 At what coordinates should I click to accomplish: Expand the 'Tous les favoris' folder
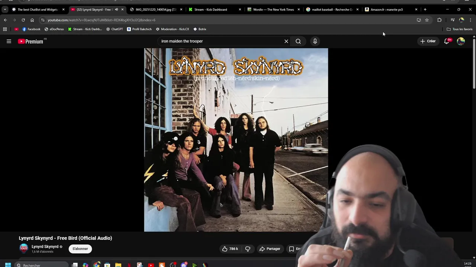coord(460,29)
